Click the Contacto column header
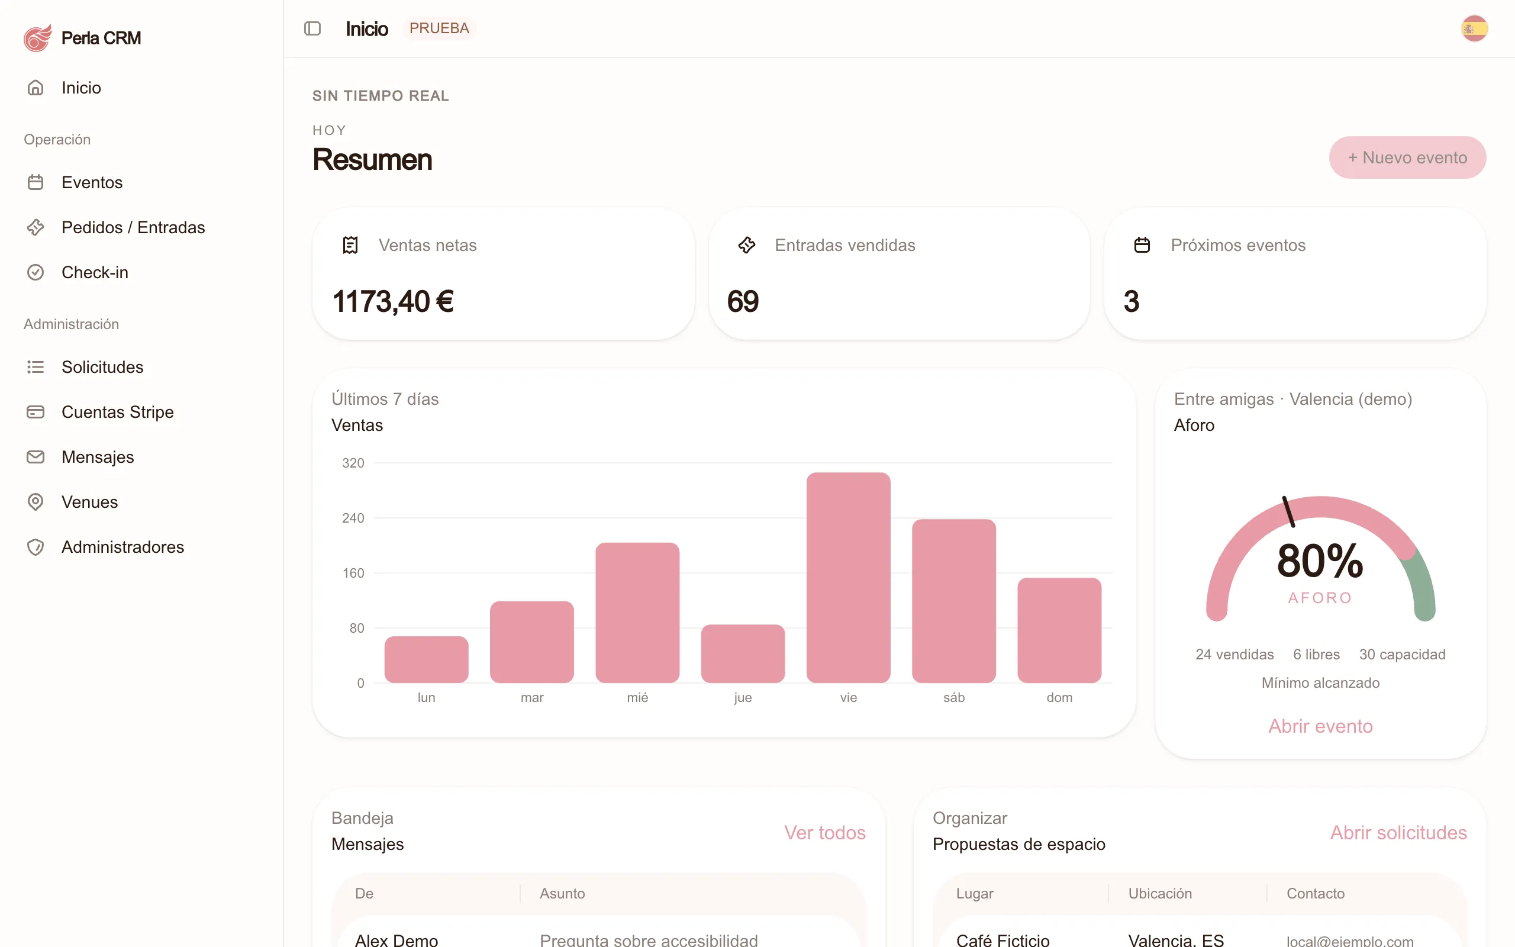The height and width of the screenshot is (947, 1515). 1316,893
